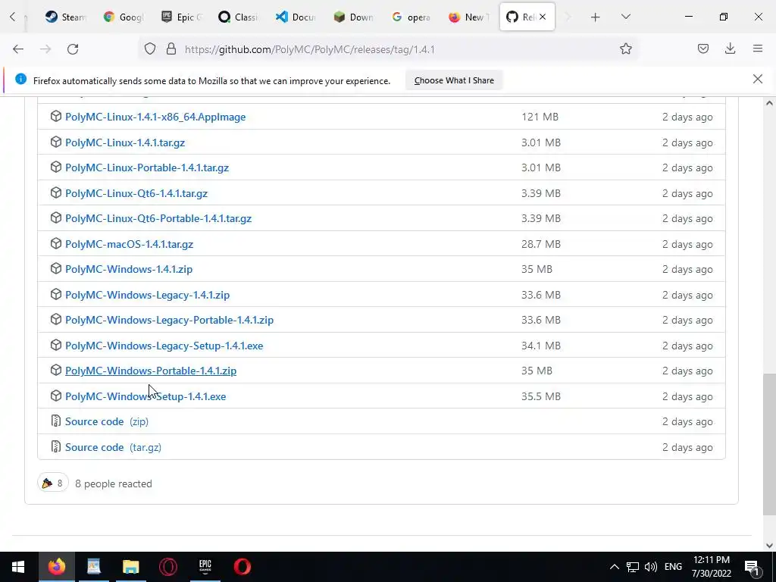This screenshot has height=582, width=776.
Task: Reload the current page
Action: pos(73,49)
